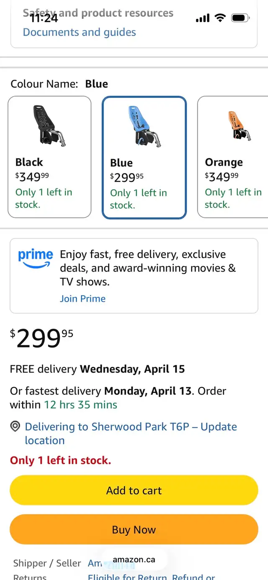Tap the cellular signal bars icon
The height and width of the screenshot is (580, 268).
pyautogui.click(x=203, y=18)
